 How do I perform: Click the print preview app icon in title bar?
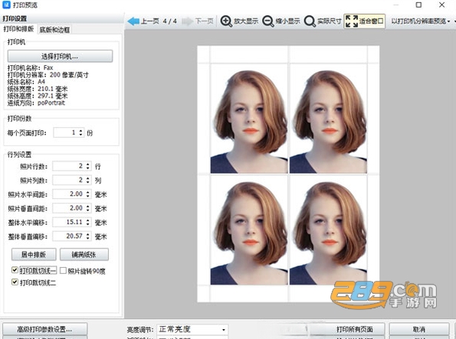(6, 5)
